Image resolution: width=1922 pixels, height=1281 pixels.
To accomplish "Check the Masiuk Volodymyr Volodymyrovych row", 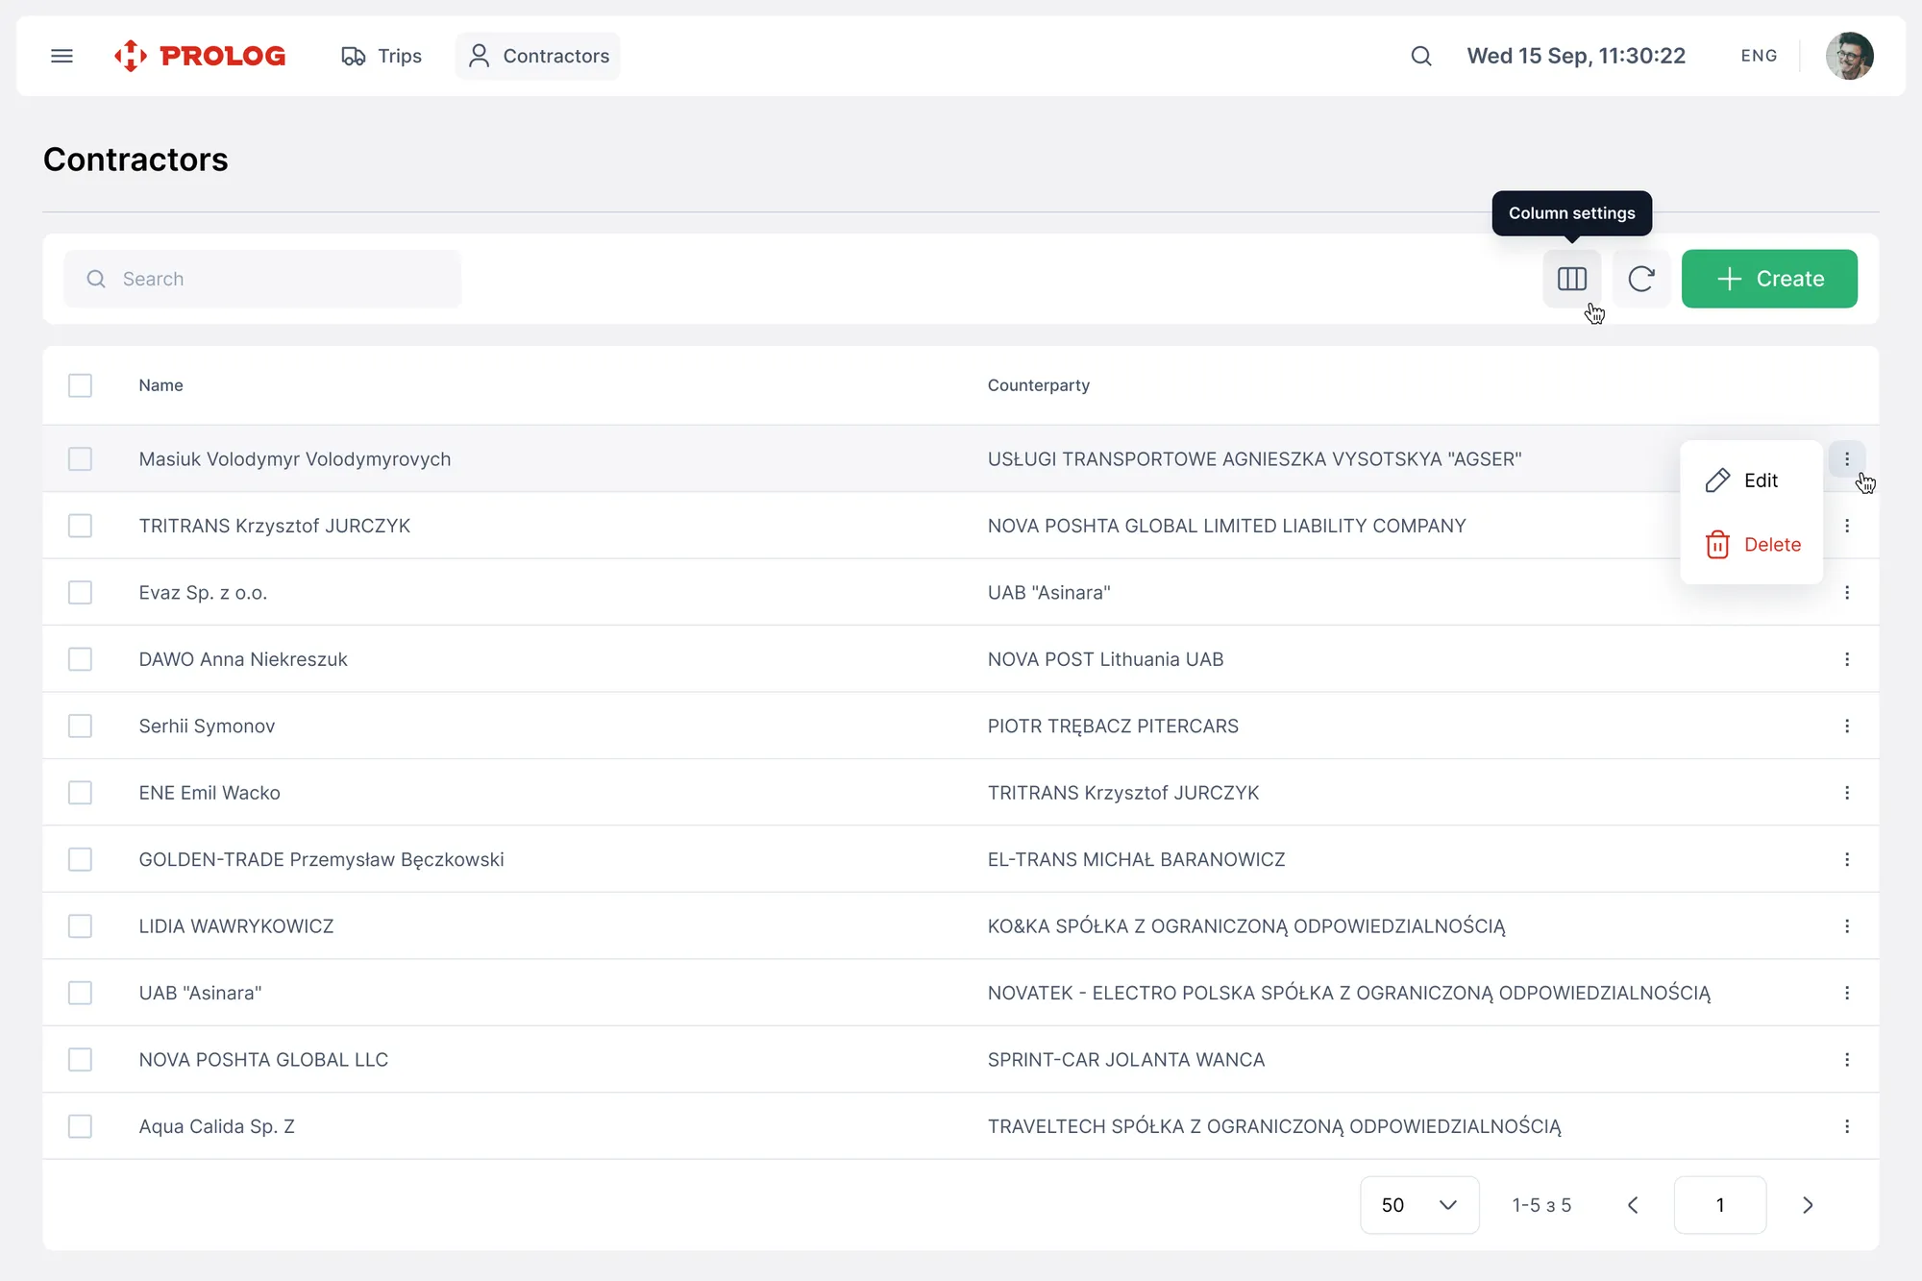I will pos(80,459).
